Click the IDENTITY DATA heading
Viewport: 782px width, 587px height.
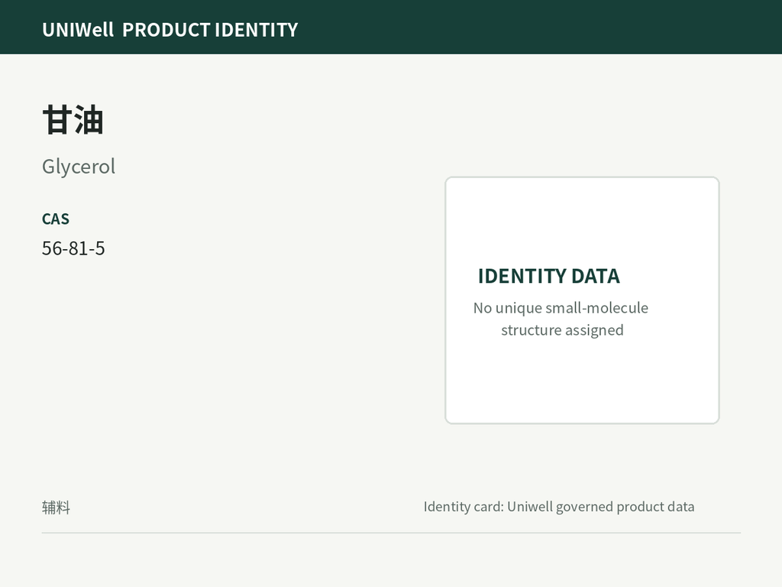pyautogui.click(x=548, y=276)
